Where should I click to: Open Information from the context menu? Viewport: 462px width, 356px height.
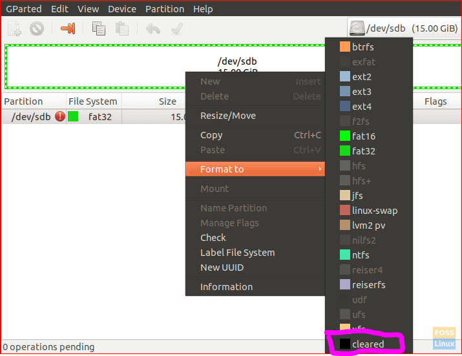coord(255,287)
